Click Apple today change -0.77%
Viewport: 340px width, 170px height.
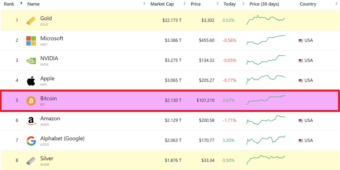point(229,80)
